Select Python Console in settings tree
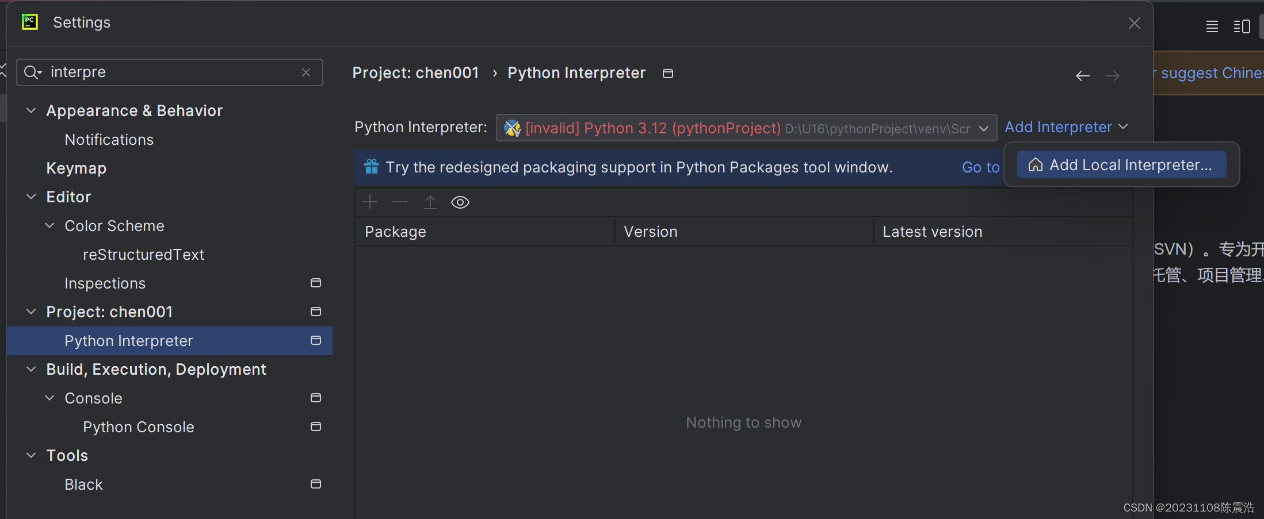This screenshot has width=1264, height=519. [x=139, y=427]
